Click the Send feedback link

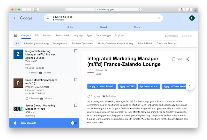coord(172,36)
